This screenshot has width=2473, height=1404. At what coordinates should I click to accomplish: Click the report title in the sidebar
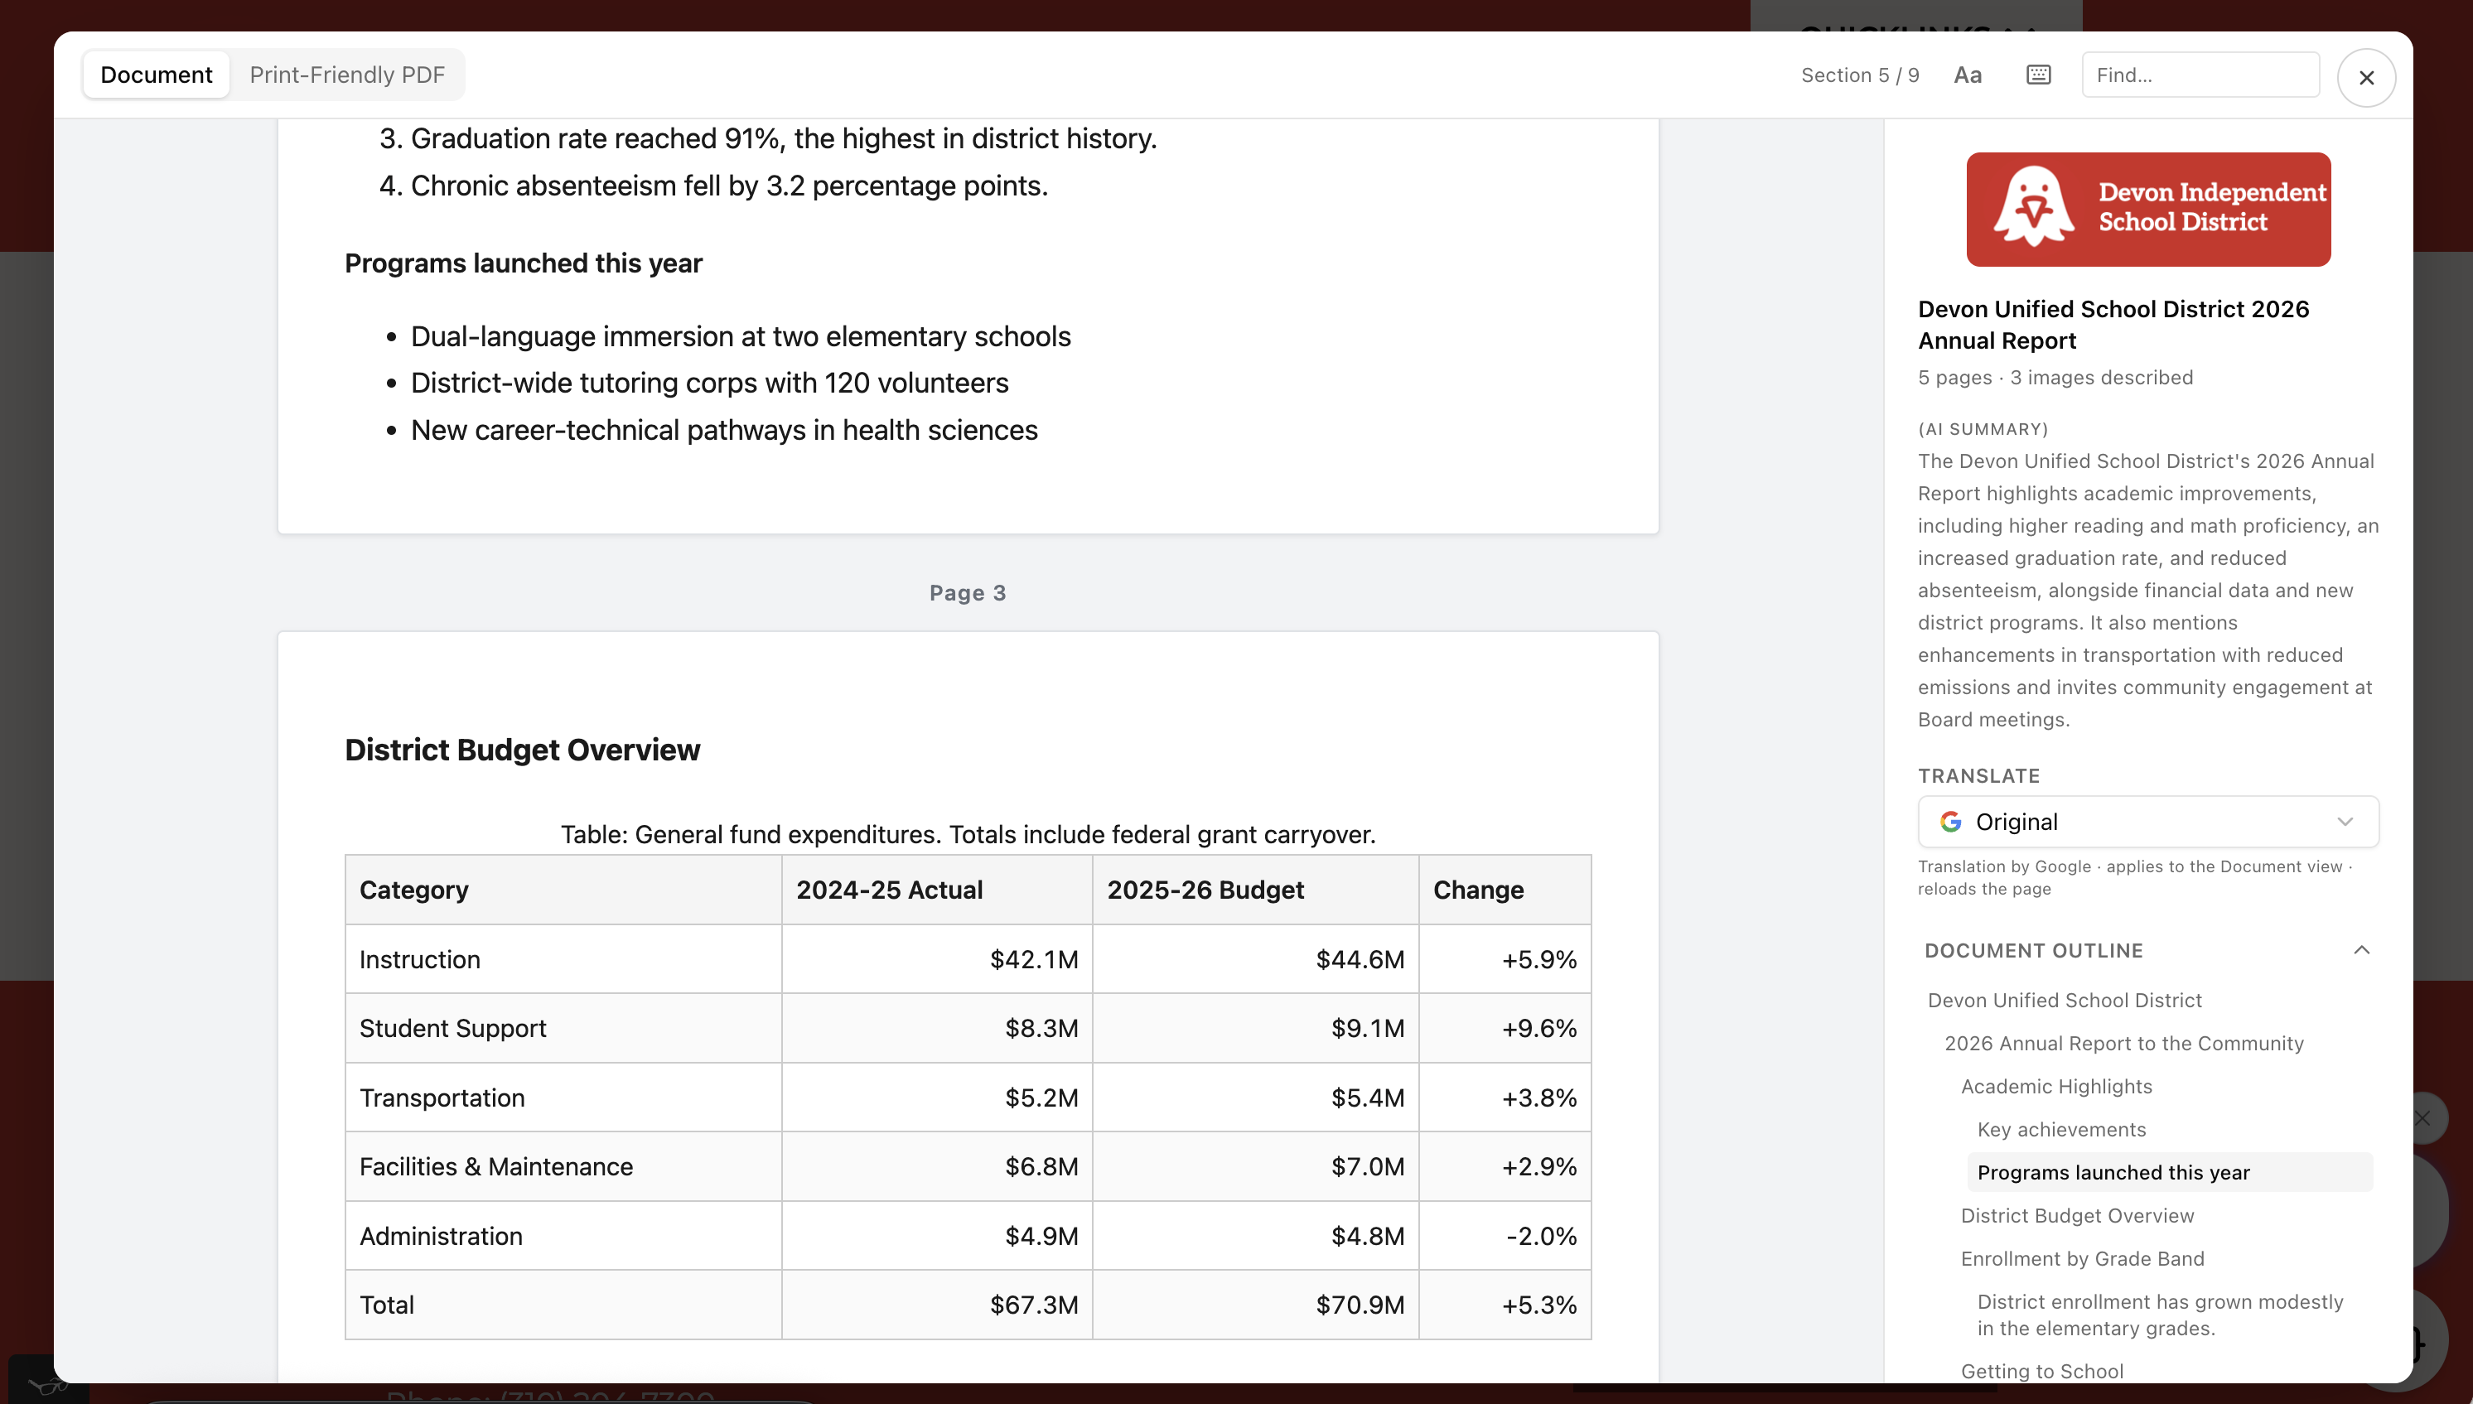click(x=2113, y=325)
